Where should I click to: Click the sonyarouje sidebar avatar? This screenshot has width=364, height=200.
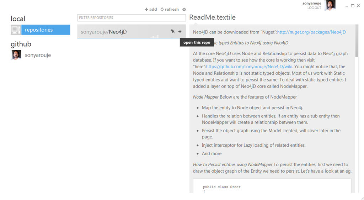click(16, 55)
